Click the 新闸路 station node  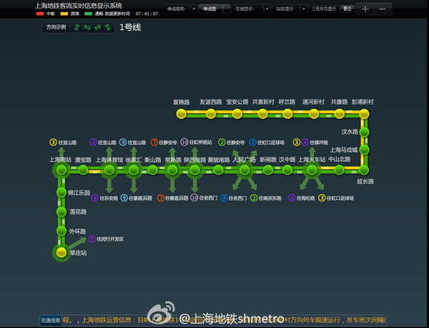point(268,170)
